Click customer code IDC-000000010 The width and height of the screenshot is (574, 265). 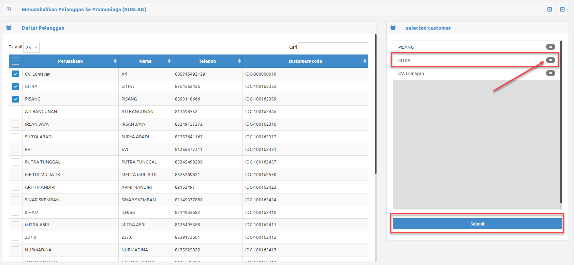(261, 74)
